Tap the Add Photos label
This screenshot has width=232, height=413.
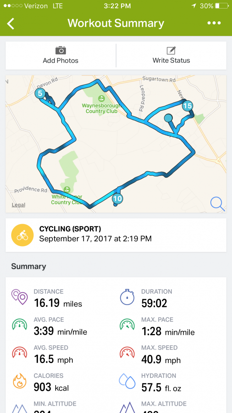pyautogui.click(x=61, y=61)
